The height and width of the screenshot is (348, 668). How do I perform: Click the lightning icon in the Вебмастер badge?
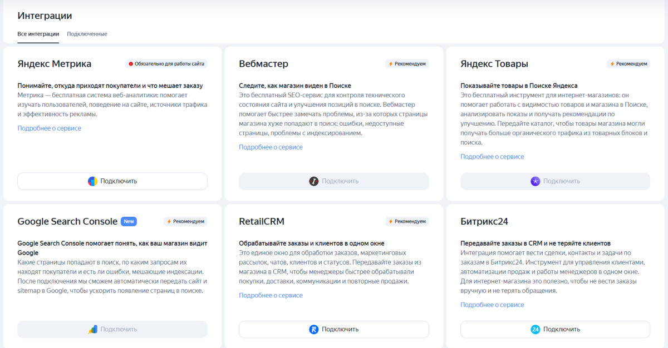point(390,64)
